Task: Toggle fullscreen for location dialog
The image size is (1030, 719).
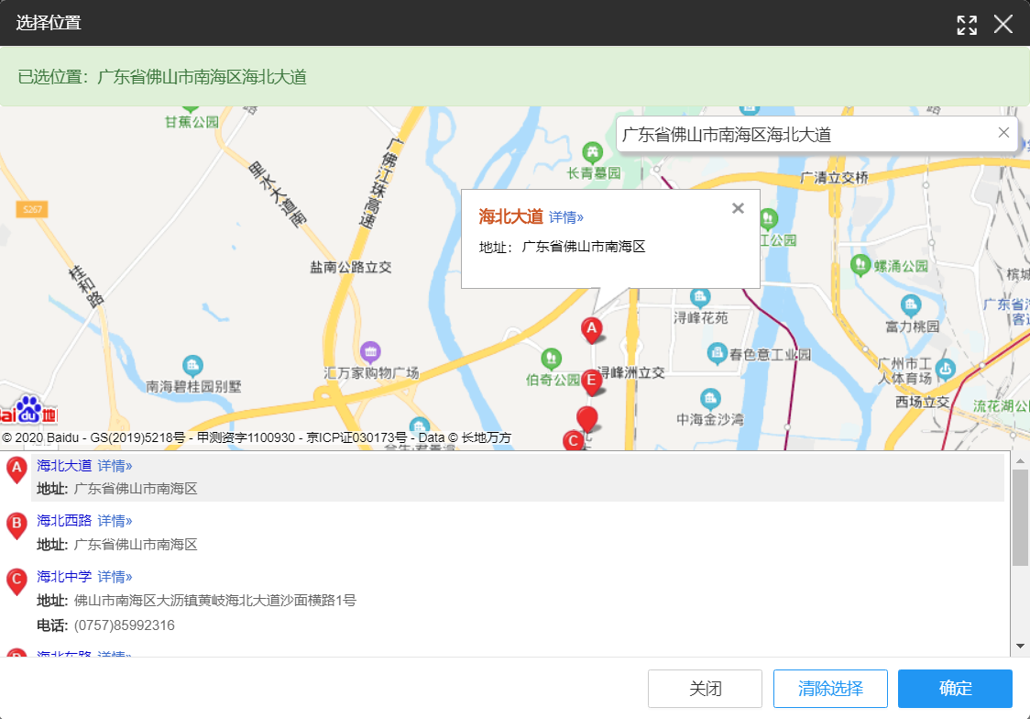Action: point(967,25)
